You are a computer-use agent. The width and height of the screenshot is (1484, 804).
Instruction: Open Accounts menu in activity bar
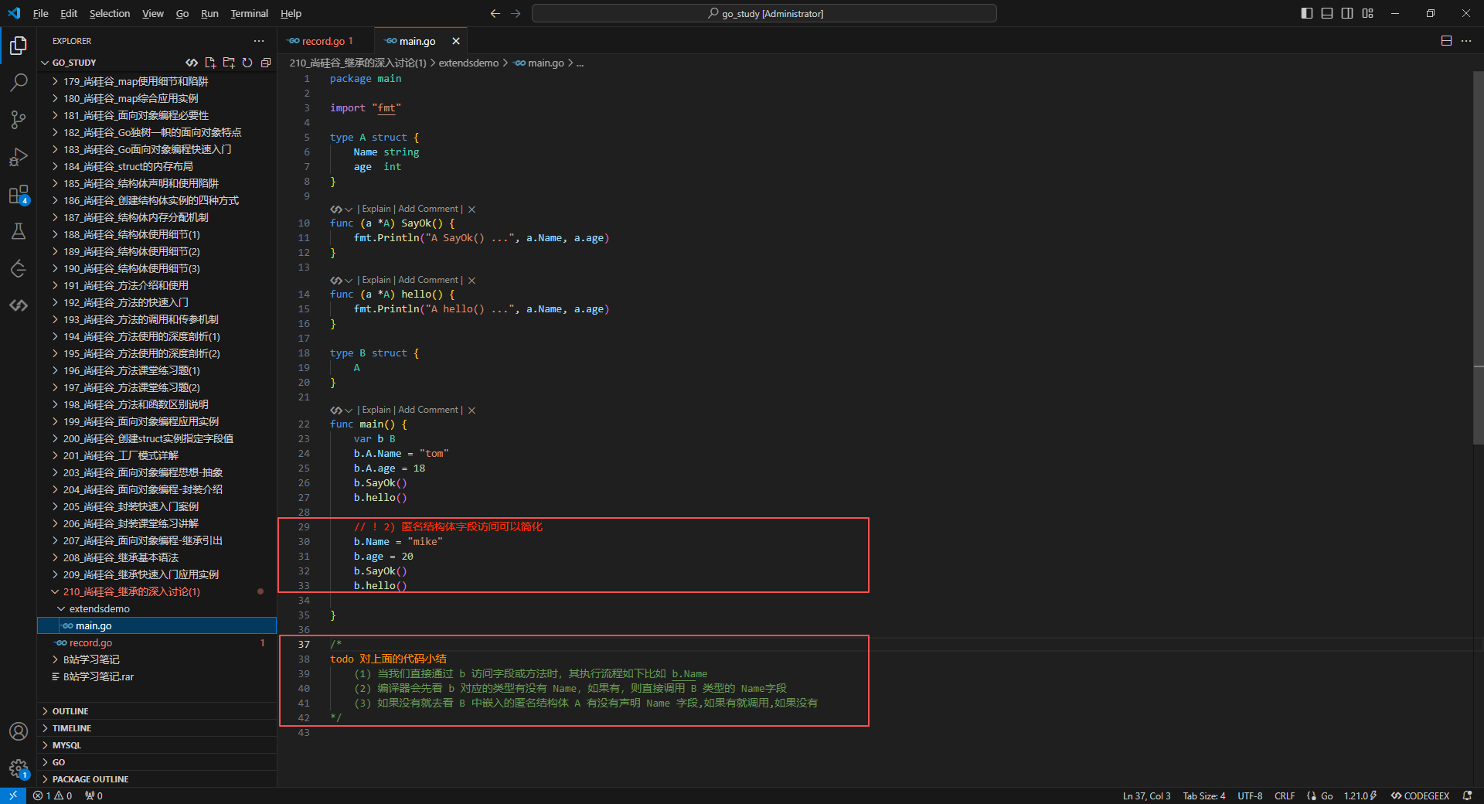(x=19, y=731)
